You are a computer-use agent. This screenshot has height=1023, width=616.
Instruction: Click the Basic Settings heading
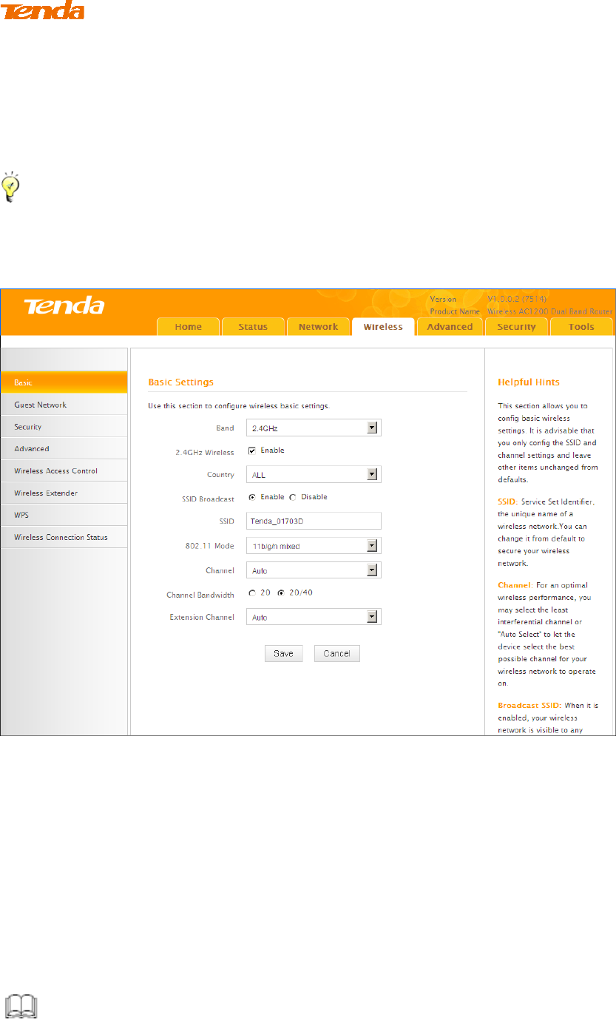180,382
